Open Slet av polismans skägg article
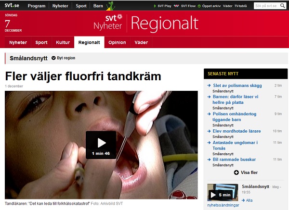The height and width of the screenshot is (210, 289). pyautogui.click(x=237, y=86)
